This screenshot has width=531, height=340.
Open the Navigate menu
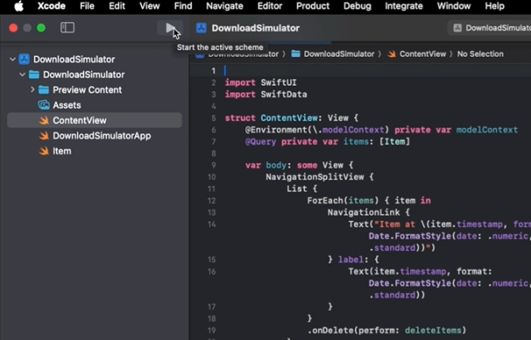(224, 6)
